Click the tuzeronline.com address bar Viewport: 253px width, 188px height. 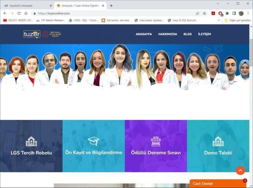114,13
